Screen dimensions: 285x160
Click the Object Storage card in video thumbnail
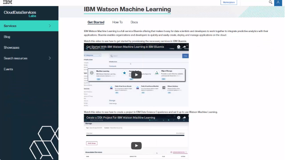(x=169, y=75)
